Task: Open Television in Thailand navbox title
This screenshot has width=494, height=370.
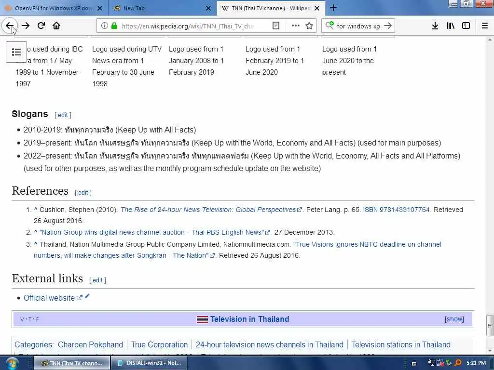Action: point(249,319)
